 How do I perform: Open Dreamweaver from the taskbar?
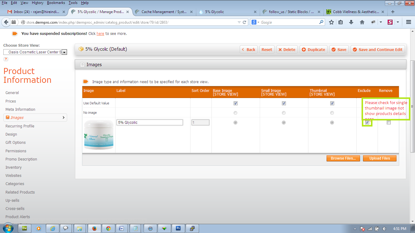(25, 228)
